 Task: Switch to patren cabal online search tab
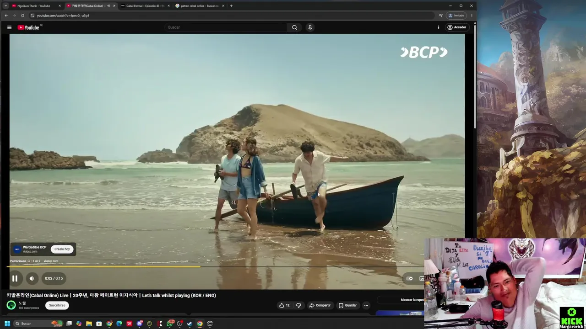[x=199, y=6]
